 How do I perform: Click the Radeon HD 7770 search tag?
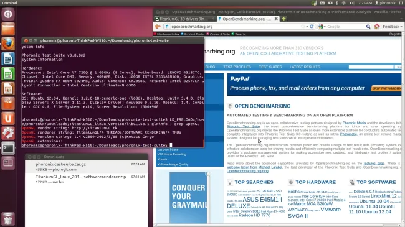(x=254, y=215)
